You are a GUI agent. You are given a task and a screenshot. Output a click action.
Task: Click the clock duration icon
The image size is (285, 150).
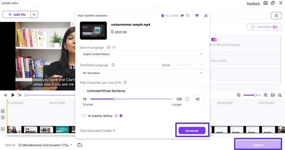click(112, 32)
